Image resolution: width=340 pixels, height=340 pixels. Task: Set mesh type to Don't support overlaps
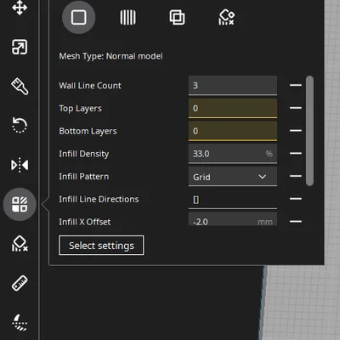coord(226,18)
